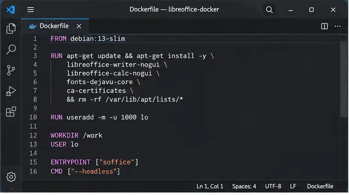The image size is (349, 195).
Task: Click 'ca-certificates' package text
Action: [x=96, y=91]
